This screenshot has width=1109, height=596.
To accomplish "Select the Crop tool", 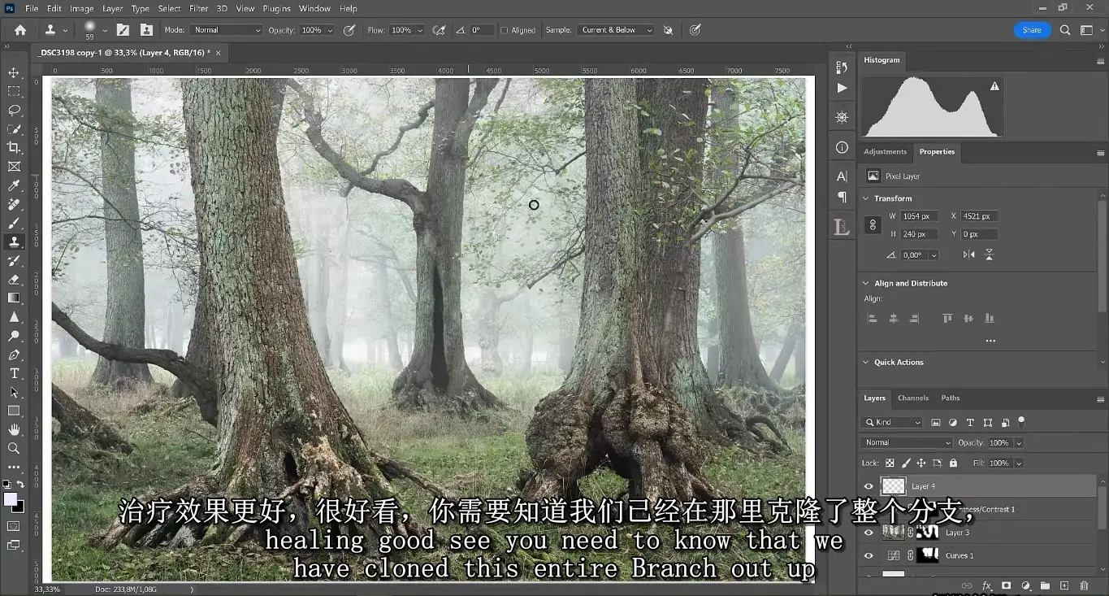I will tap(14, 147).
